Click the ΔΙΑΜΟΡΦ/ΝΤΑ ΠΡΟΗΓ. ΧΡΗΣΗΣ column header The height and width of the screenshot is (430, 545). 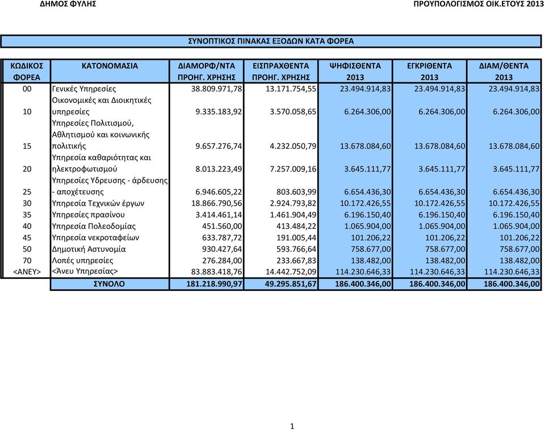[x=207, y=72]
